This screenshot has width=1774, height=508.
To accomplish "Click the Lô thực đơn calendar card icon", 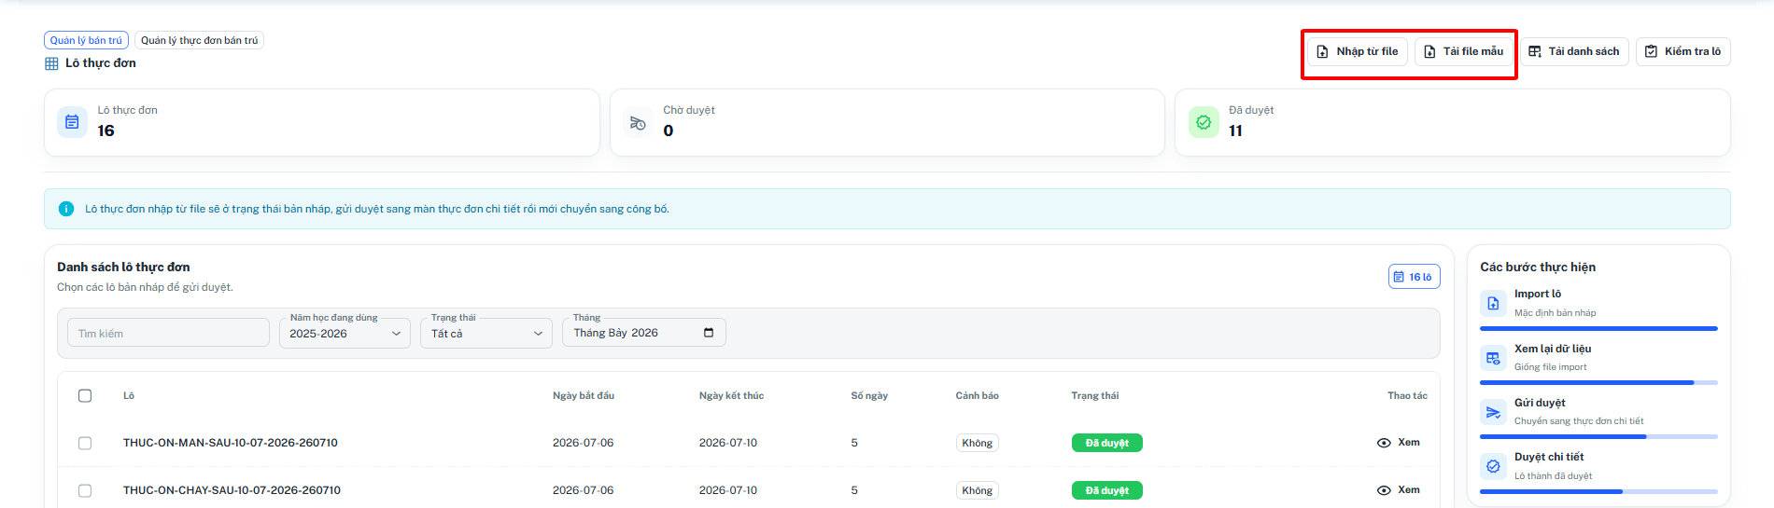I will [72, 122].
